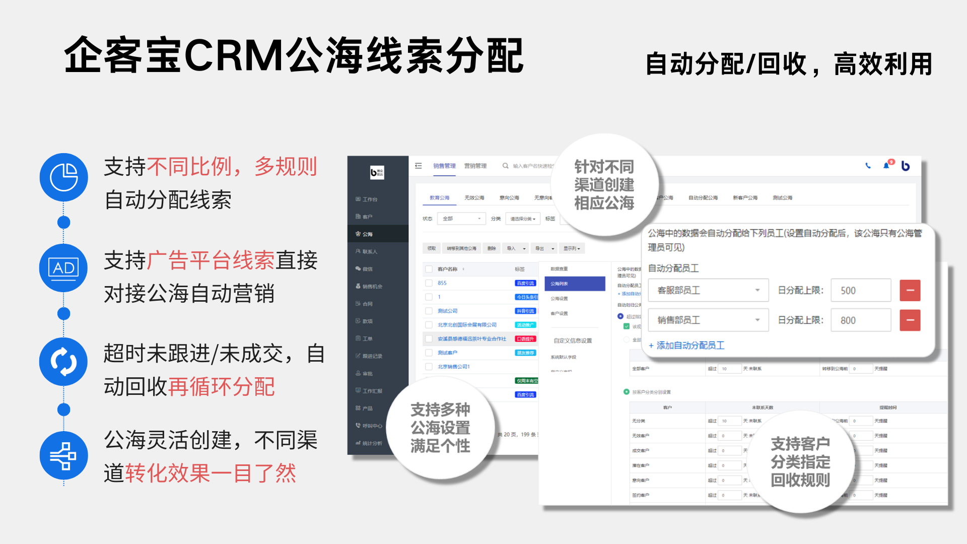This screenshot has width=967, height=544.
Task: Expand the 客服部员工 dropdown
Action: tap(708, 291)
